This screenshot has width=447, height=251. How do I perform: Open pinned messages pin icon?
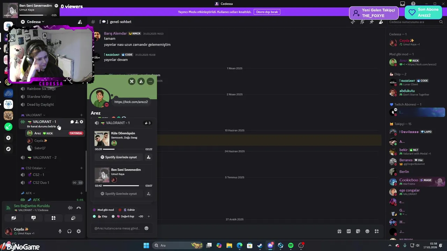pyautogui.click(x=372, y=22)
